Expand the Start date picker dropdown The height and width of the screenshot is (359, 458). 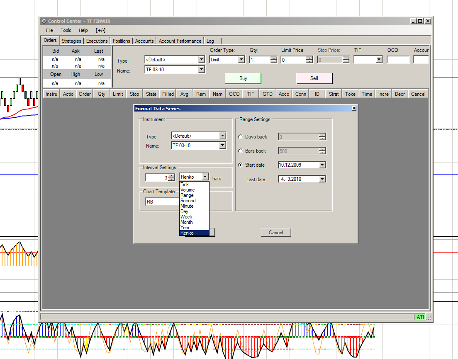(x=322, y=165)
